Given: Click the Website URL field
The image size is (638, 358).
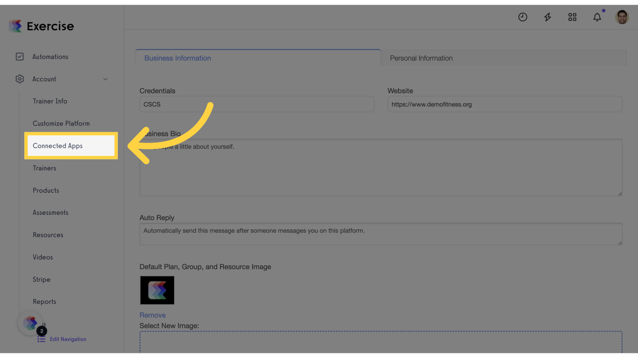Looking at the screenshot, I should (504, 104).
